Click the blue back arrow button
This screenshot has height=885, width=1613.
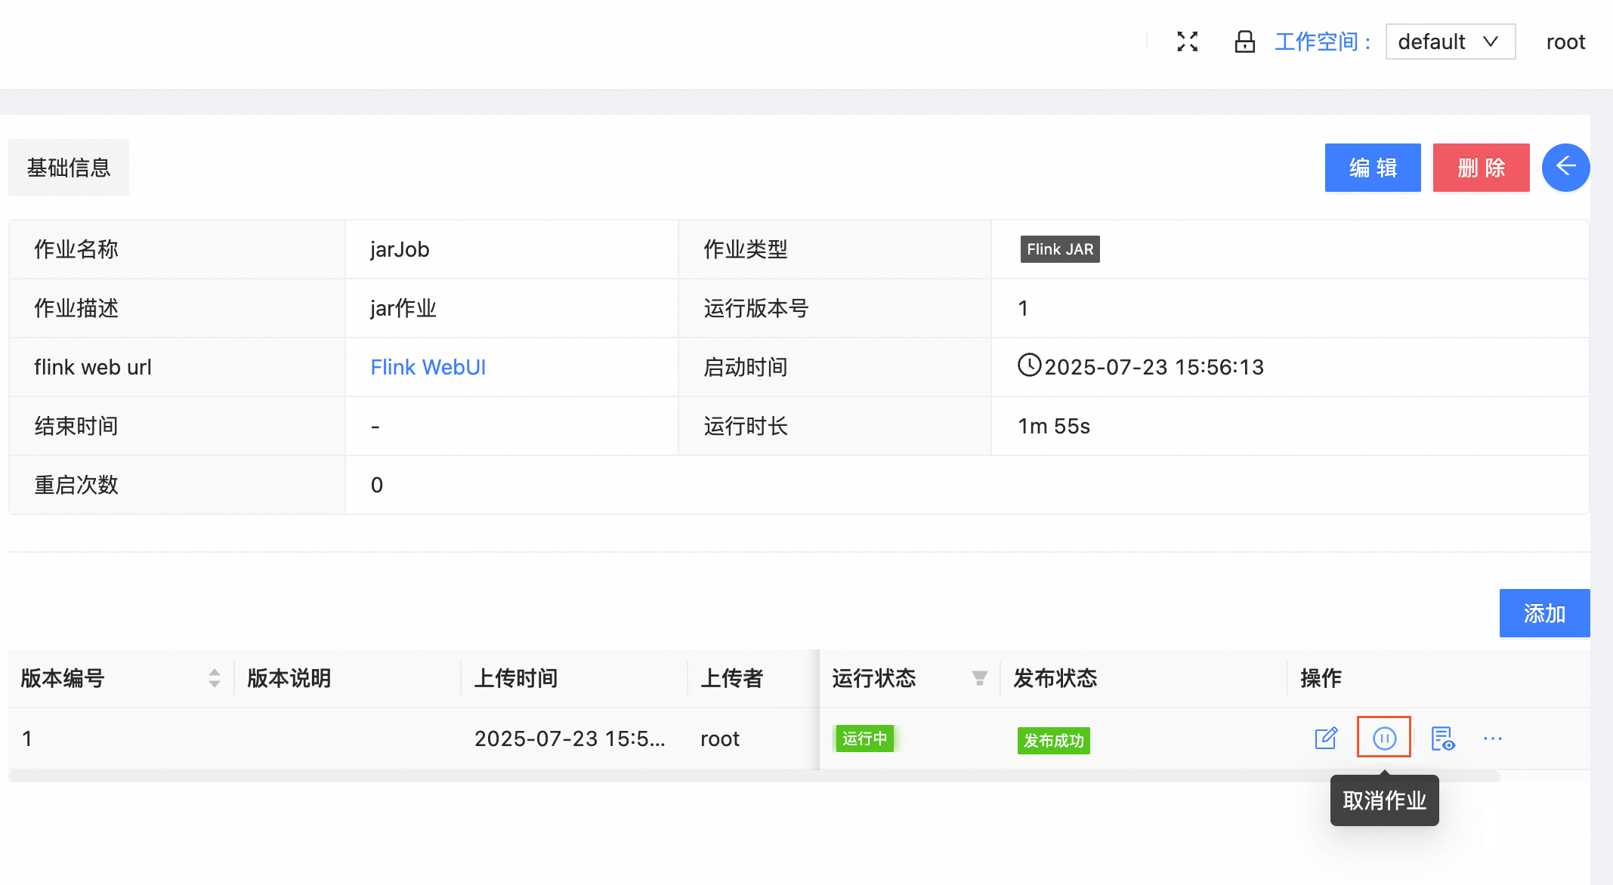1565,167
